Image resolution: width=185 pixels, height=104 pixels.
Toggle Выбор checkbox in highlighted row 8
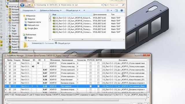click(10, 86)
